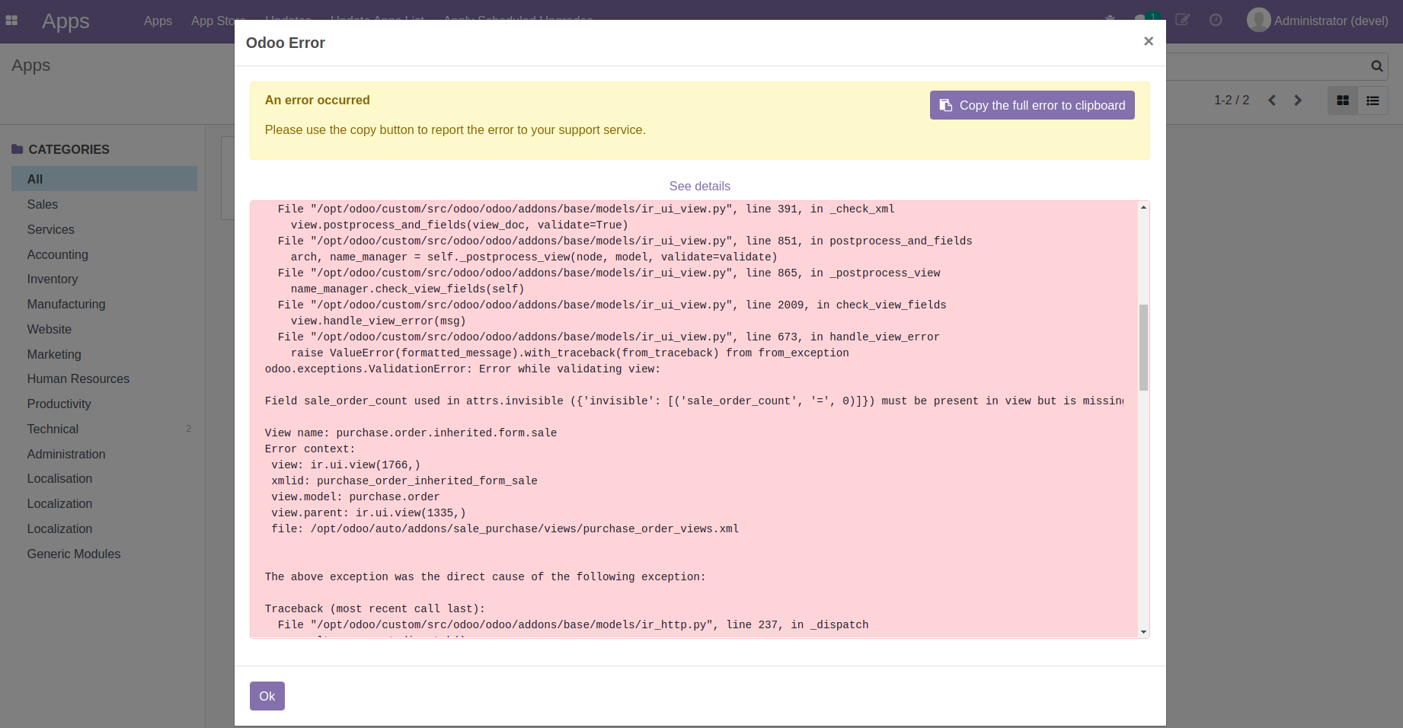
Task: Open the apps grid switcher icon
Action: pyautogui.click(x=11, y=20)
